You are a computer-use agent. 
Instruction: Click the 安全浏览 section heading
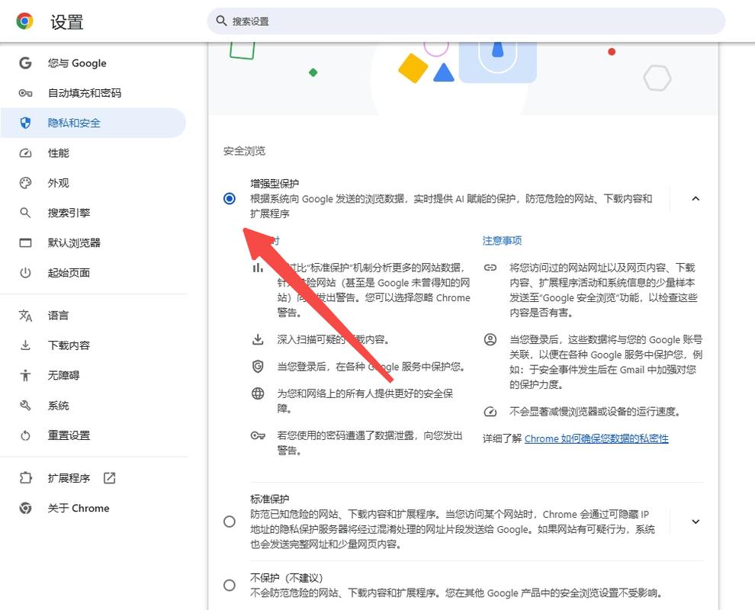coord(244,151)
